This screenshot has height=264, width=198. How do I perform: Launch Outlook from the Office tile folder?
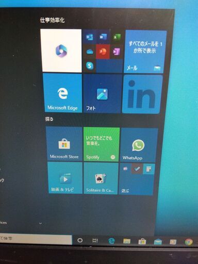tap(89, 37)
